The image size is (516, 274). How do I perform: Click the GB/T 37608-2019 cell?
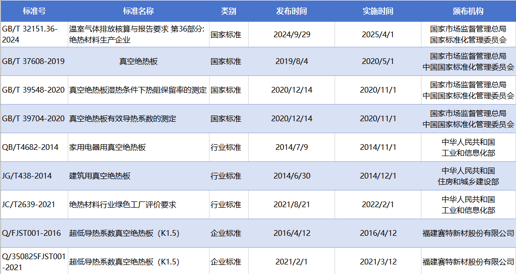coord(33,62)
